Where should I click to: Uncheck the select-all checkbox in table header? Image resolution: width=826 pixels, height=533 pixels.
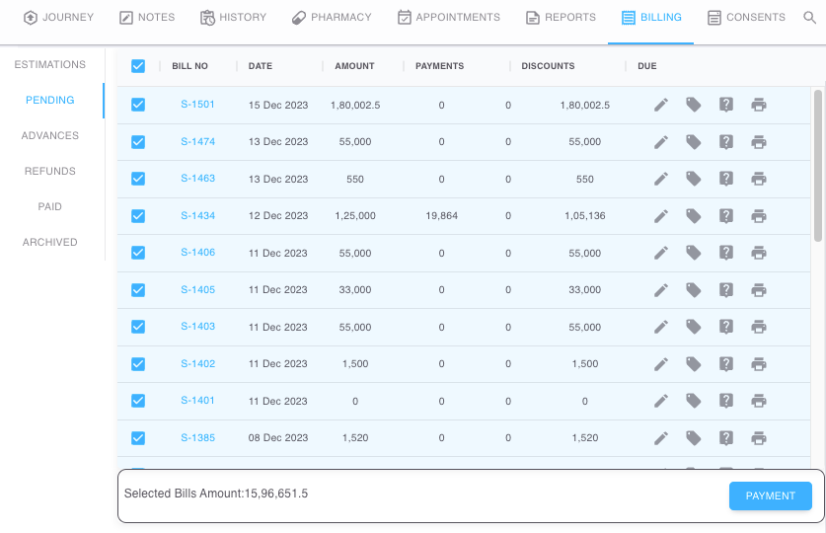[x=138, y=66]
